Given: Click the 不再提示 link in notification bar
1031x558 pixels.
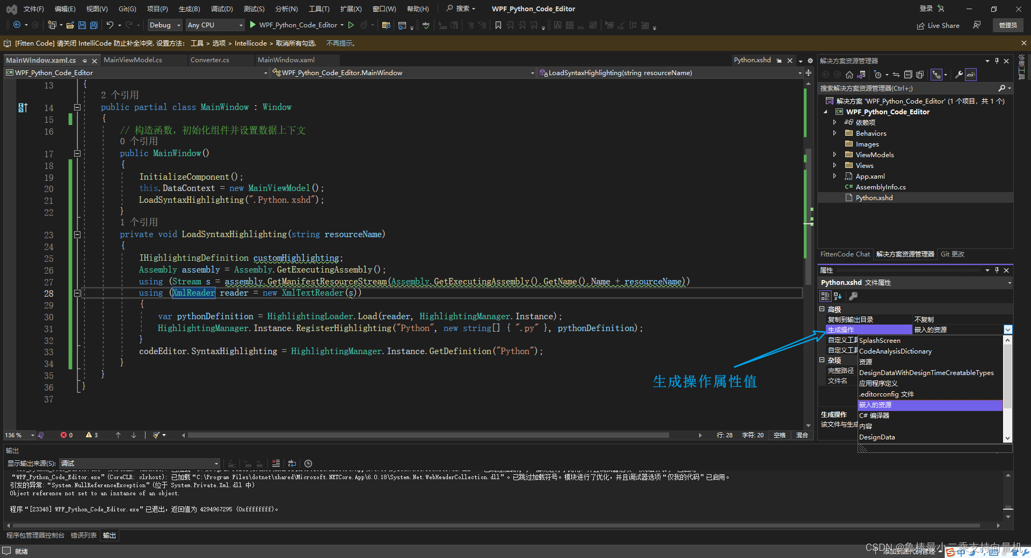Looking at the screenshot, I should [340, 43].
